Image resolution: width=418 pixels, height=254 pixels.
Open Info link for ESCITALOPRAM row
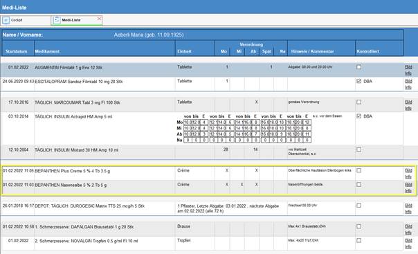[408, 87]
